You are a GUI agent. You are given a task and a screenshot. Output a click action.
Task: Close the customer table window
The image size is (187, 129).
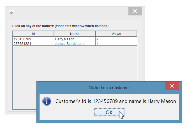coord(135,11)
